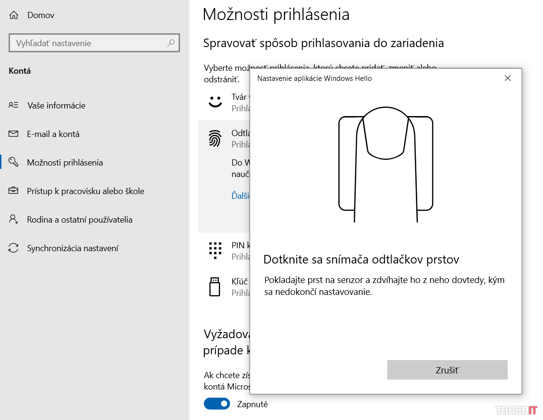The width and height of the screenshot is (543, 420).
Task: Click the Rodina a ostatní používatelia person icon
Action: [x=13, y=219]
